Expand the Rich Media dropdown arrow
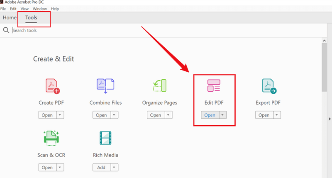The height and width of the screenshot is (178, 332). tap(114, 167)
